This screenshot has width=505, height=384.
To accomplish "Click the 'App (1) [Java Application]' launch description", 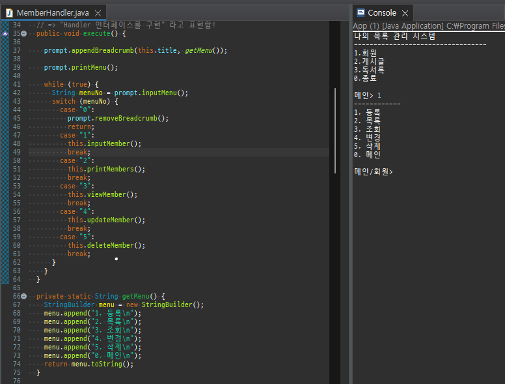I will pyautogui.click(x=398, y=26).
